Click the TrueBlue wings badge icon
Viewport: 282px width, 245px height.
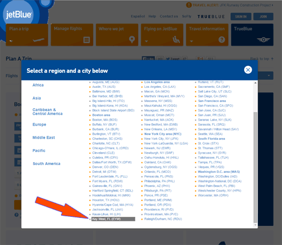[x=263, y=39]
